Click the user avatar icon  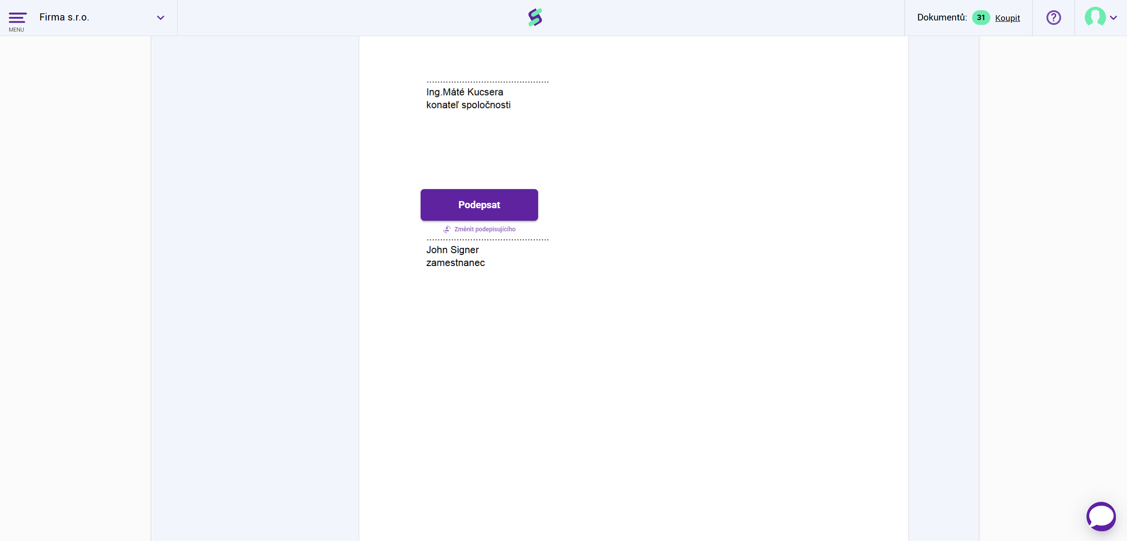point(1095,17)
